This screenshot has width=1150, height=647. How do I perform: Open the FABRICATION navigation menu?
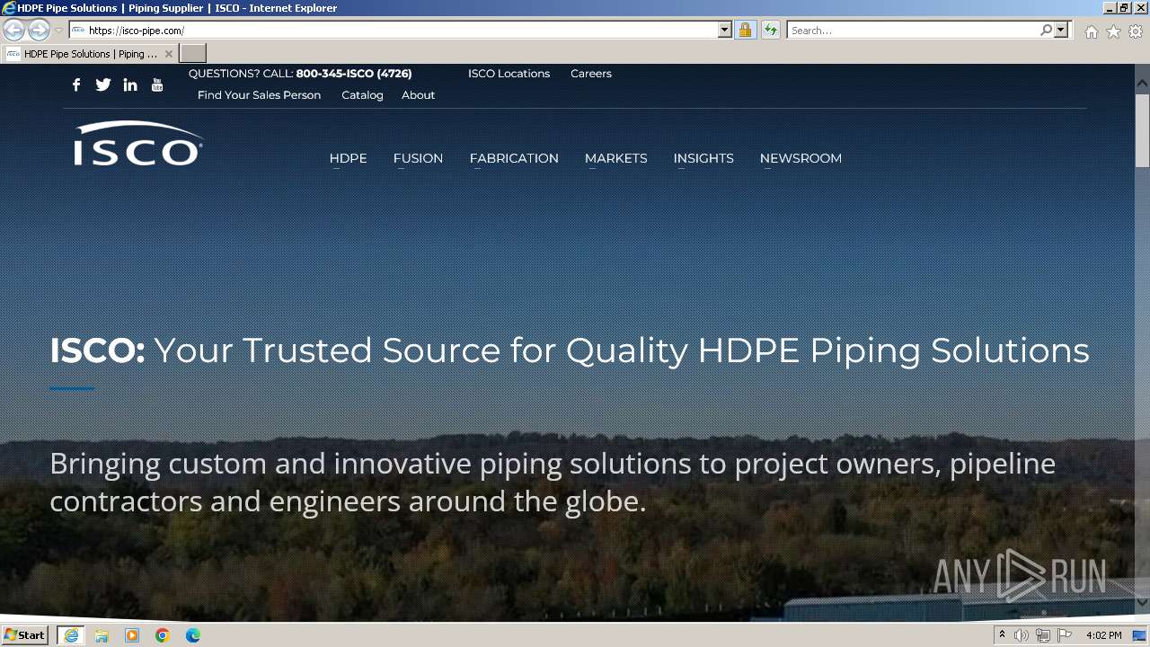tap(514, 158)
